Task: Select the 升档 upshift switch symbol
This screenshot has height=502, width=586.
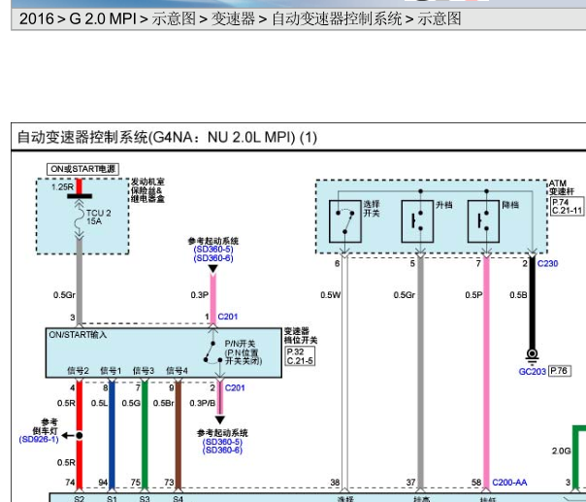Action: 417,221
